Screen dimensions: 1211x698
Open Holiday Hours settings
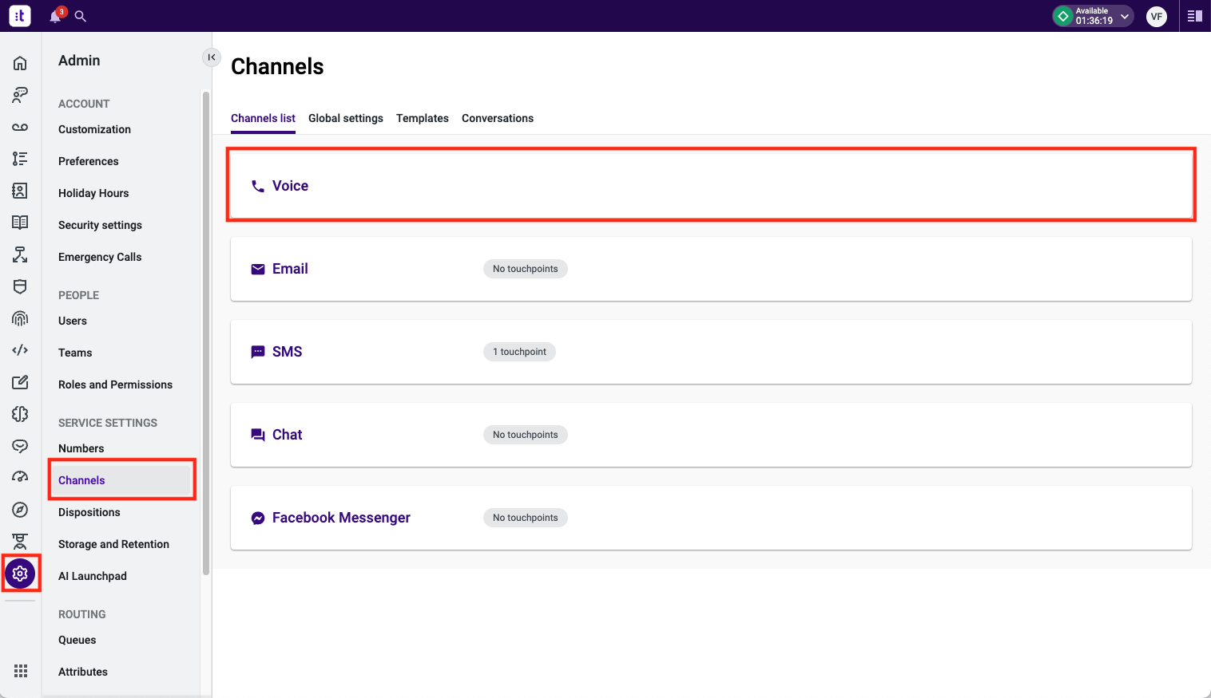[x=93, y=193]
